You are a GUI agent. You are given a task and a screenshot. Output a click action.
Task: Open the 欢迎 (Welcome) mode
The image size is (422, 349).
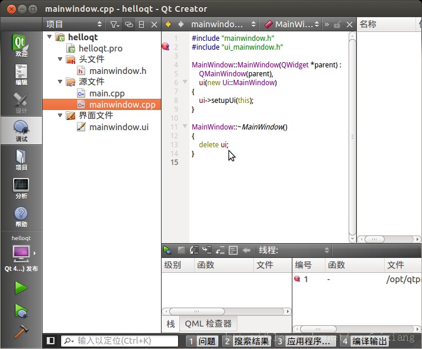pos(21,46)
